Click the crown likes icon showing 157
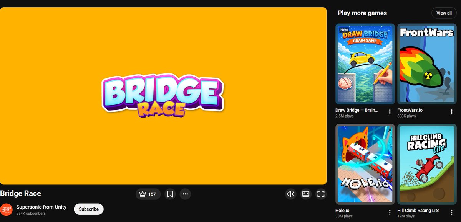Screen dimensions: 461x222 pyautogui.click(x=148, y=194)
